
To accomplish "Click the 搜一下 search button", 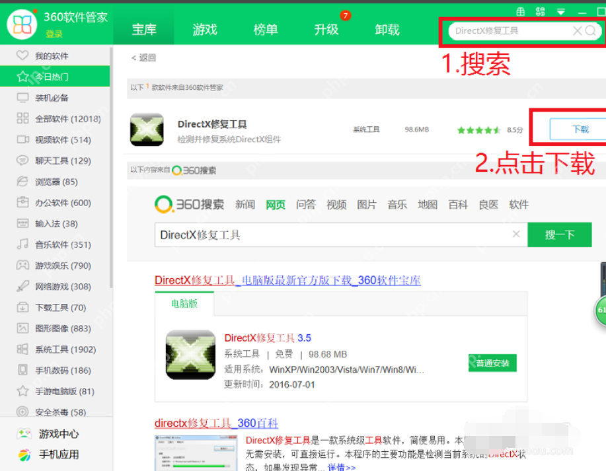I will point(560,235).
